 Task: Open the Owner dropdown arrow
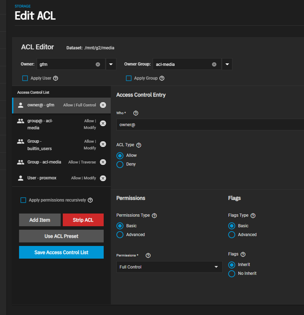[x=111, y=64]
